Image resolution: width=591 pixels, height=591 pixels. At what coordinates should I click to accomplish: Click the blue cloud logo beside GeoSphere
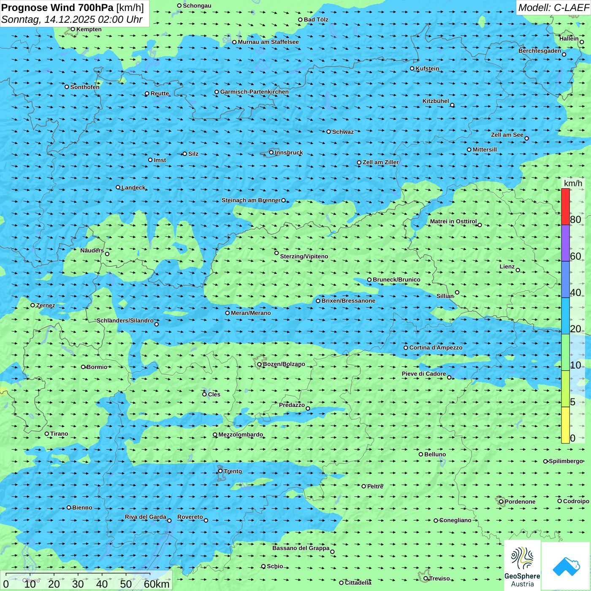point(566,566)
